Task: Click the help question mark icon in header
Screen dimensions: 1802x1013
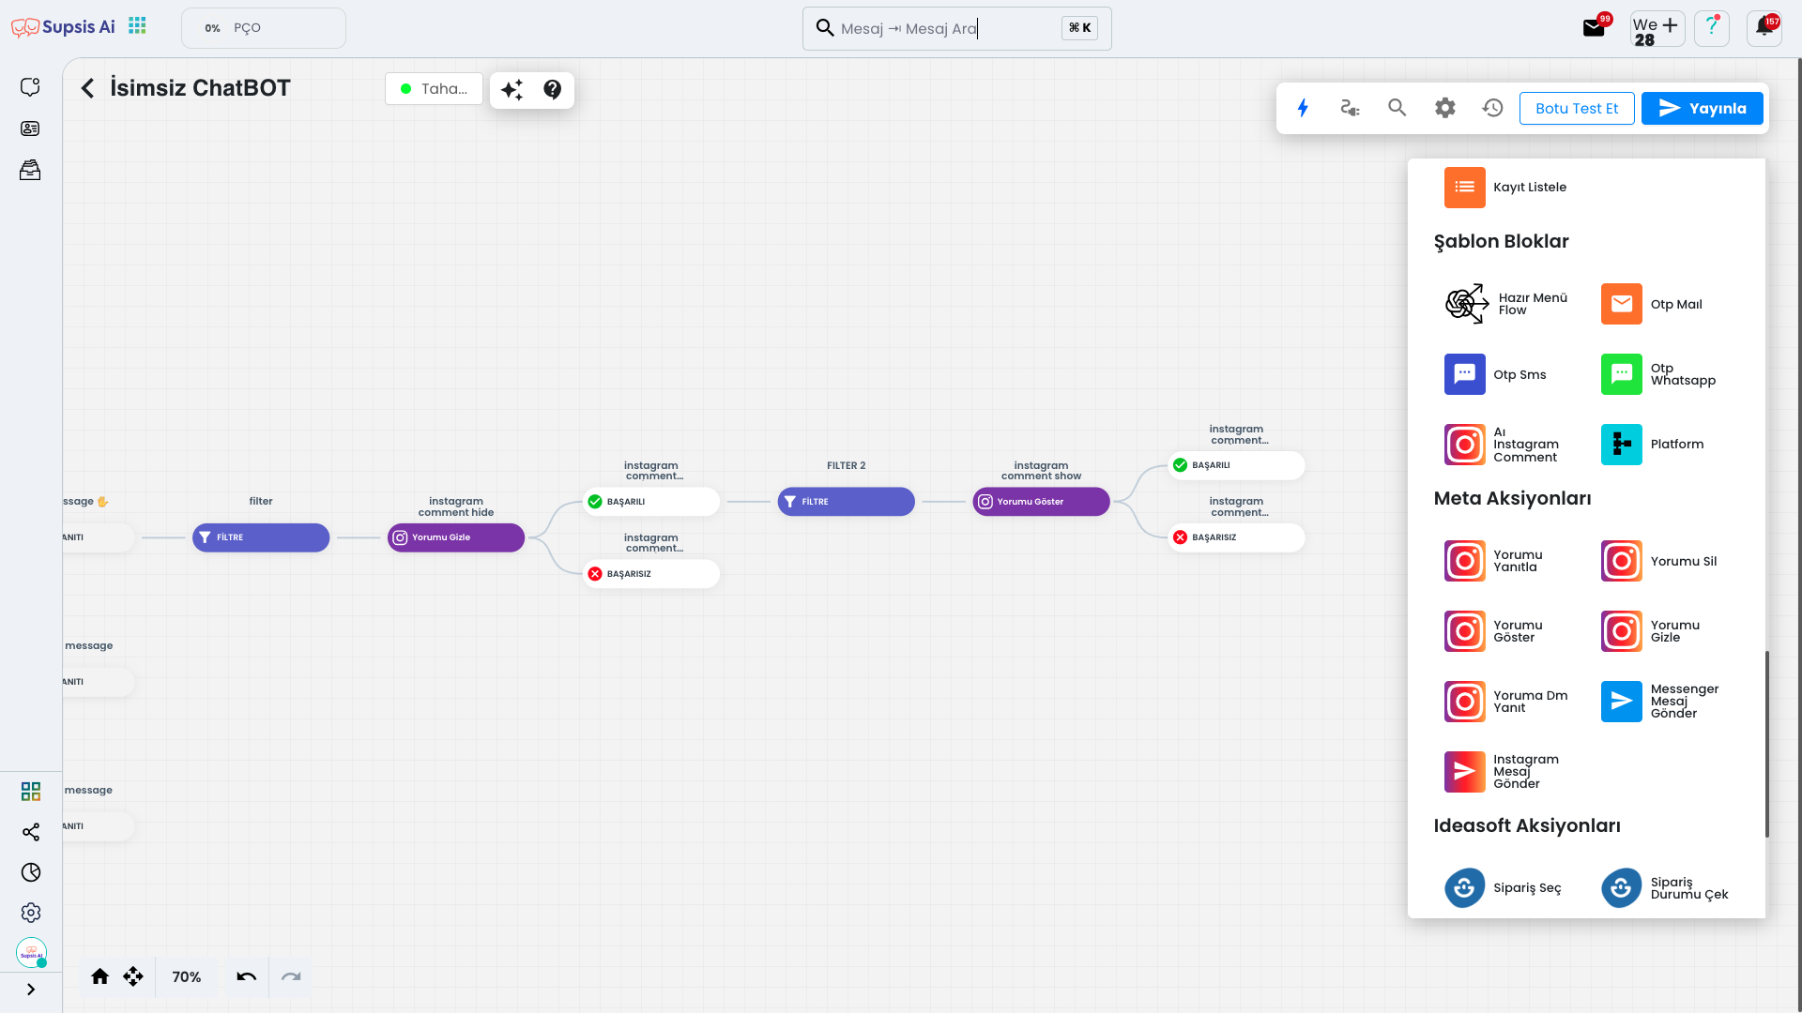Action: (1712, 27)
